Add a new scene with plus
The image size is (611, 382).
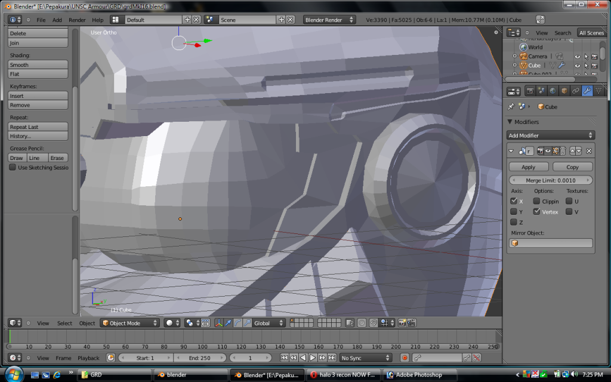282,20
